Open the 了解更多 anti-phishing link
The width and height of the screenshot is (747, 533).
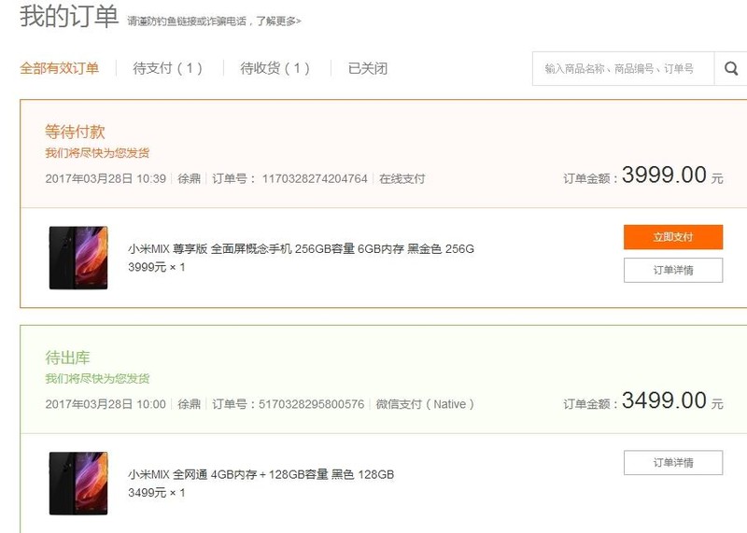pos(278,21)
